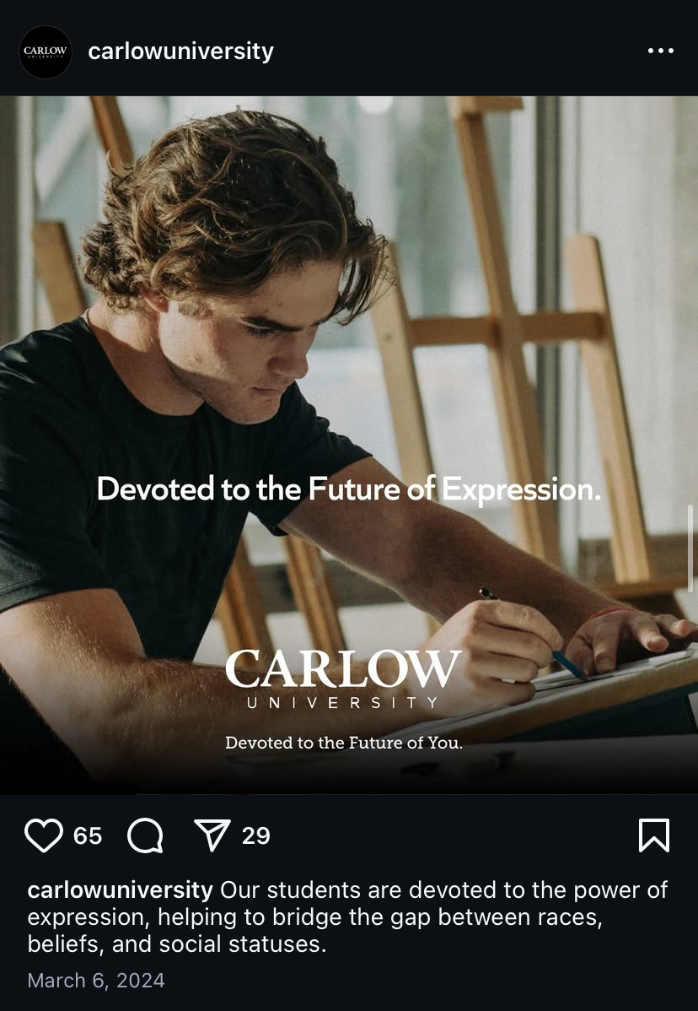This screenshot has width=698, height=1011.
Task: Click the caption text about expression
Action: click(x=347, y=916)
